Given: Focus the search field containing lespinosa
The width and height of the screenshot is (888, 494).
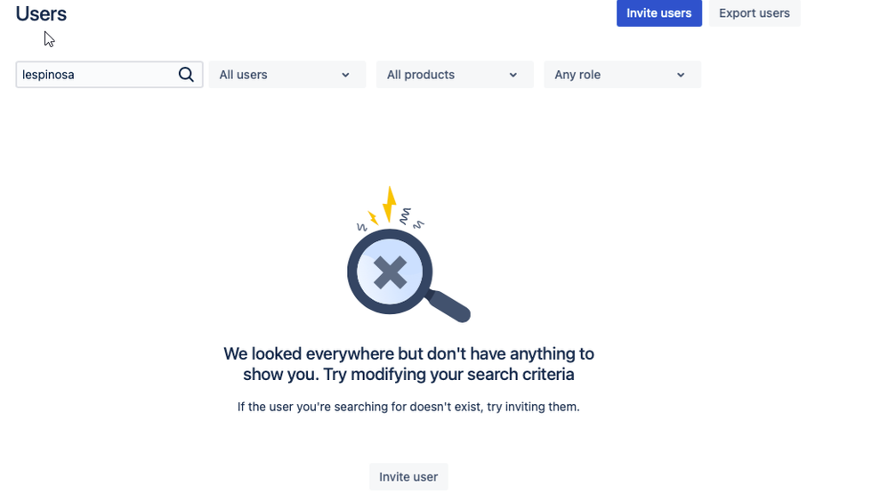Looking at the screenshot, I should (x=109, y=74).
